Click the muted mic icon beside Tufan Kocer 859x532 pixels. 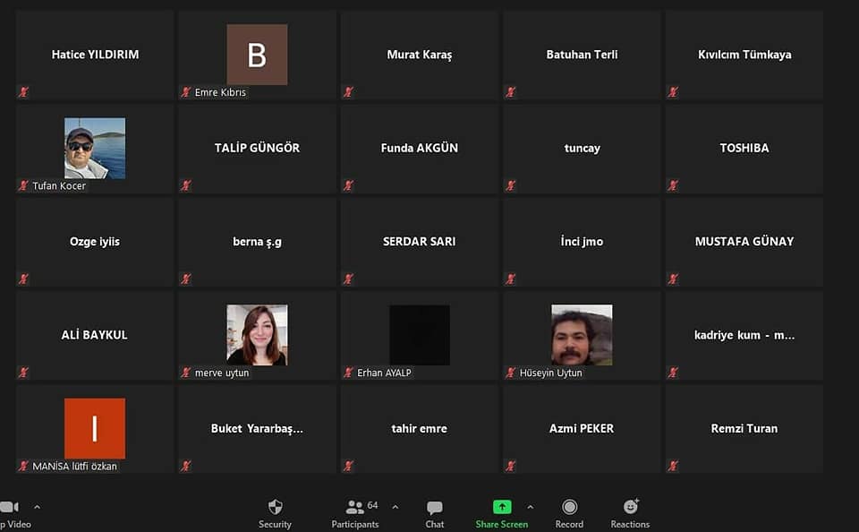23,185
